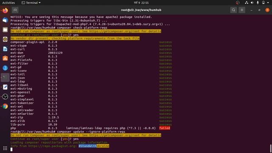Click the microphone icon in top bar
This screenshot has height=153, width=272.
click(258, 3)
